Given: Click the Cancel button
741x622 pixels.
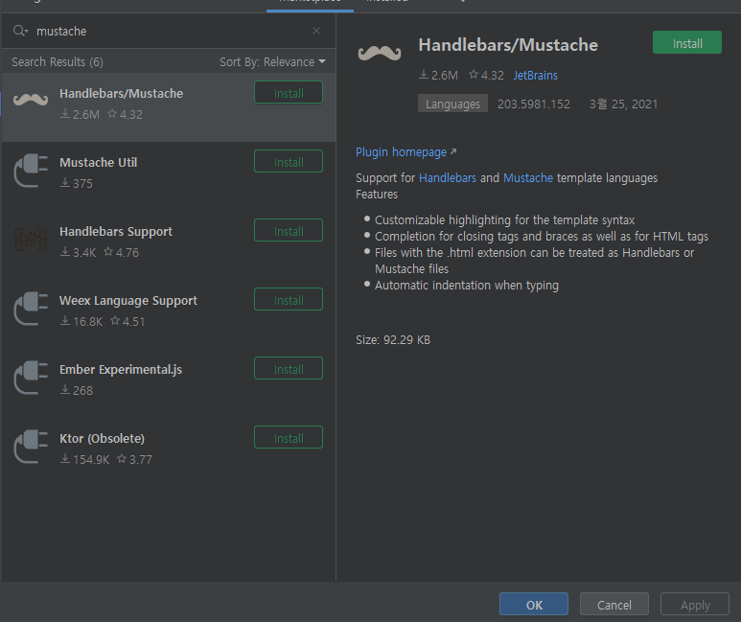Looking at the screenshot, I should pyautogui.click(x=614, y=605).
